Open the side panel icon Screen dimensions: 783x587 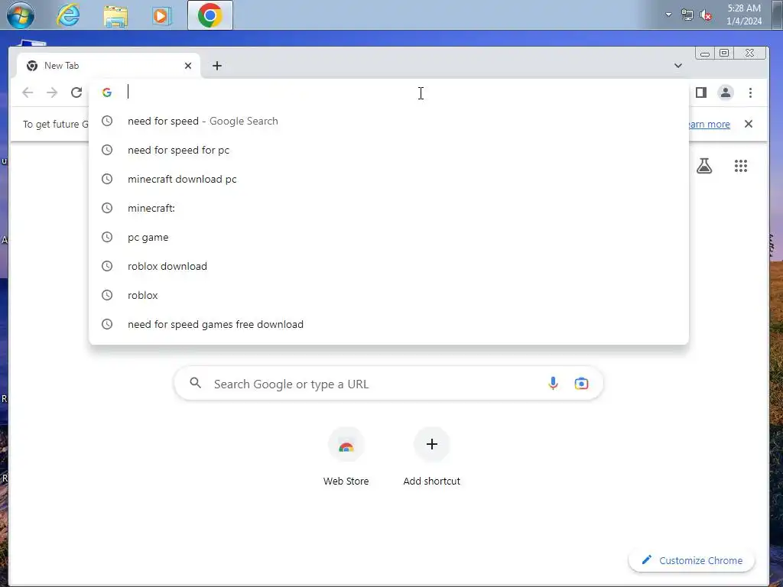(x=701, y=92)
